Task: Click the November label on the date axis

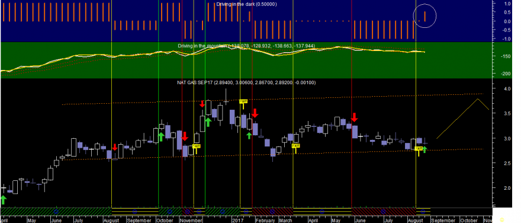Action: pyautogui.click(x=191, y=221)
